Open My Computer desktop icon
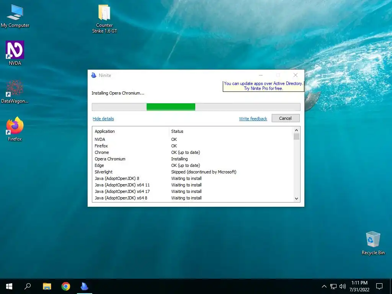The width and height of the screenshot is (392, 294). [15, 16]
